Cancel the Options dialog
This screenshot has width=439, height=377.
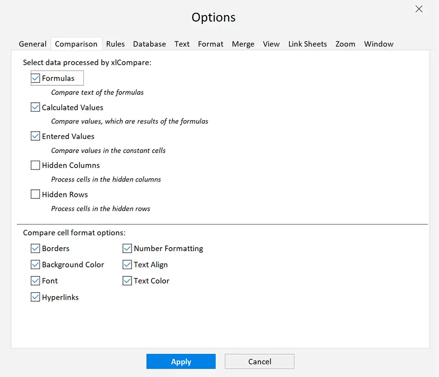tap(259, 361)
